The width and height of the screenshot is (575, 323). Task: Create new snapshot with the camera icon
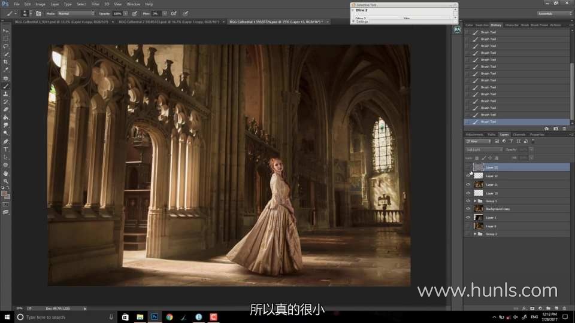[x=555, y=129]
